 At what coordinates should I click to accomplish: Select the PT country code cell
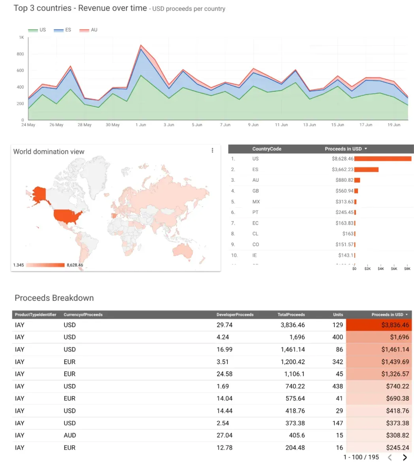(256, 212)
